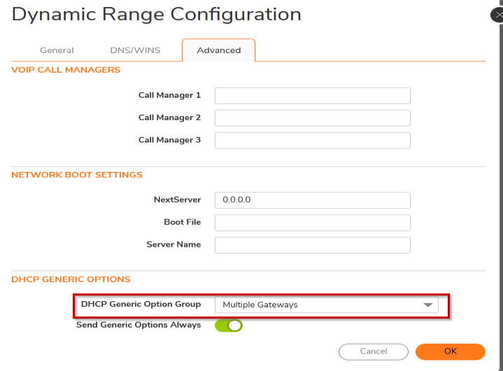503x371 pixels.
Task: Focus the Call Manager 1 field
Action: pyautogui.click(x=312, y=96)
